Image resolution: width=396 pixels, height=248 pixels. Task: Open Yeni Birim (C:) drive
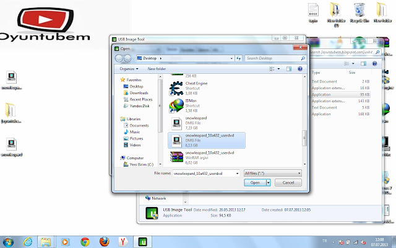pos(142,164)
